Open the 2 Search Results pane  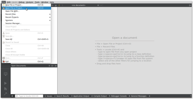[x=62, y=96]
